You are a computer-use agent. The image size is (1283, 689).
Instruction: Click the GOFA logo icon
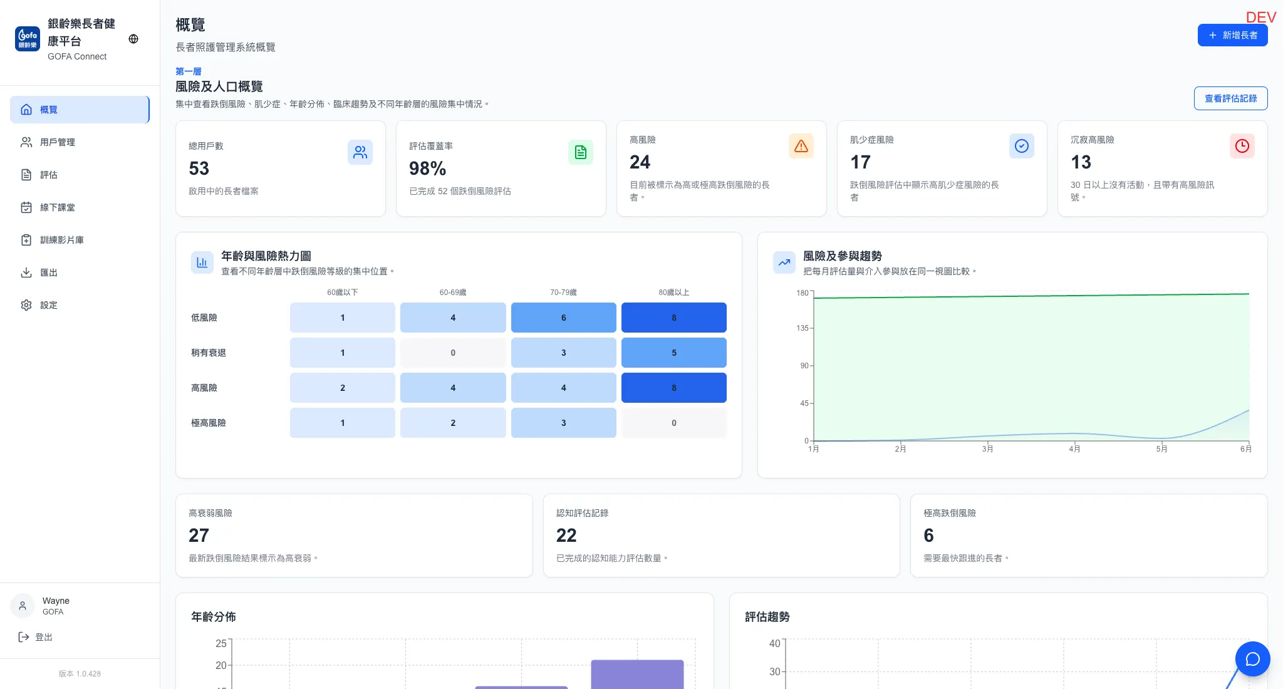(28, 39)
